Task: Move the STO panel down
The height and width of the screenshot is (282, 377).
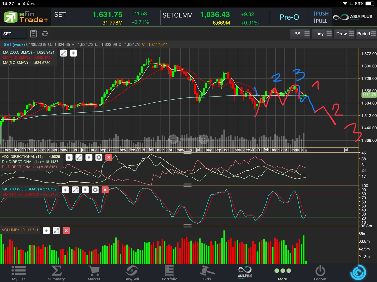Action: pos(85,190)
